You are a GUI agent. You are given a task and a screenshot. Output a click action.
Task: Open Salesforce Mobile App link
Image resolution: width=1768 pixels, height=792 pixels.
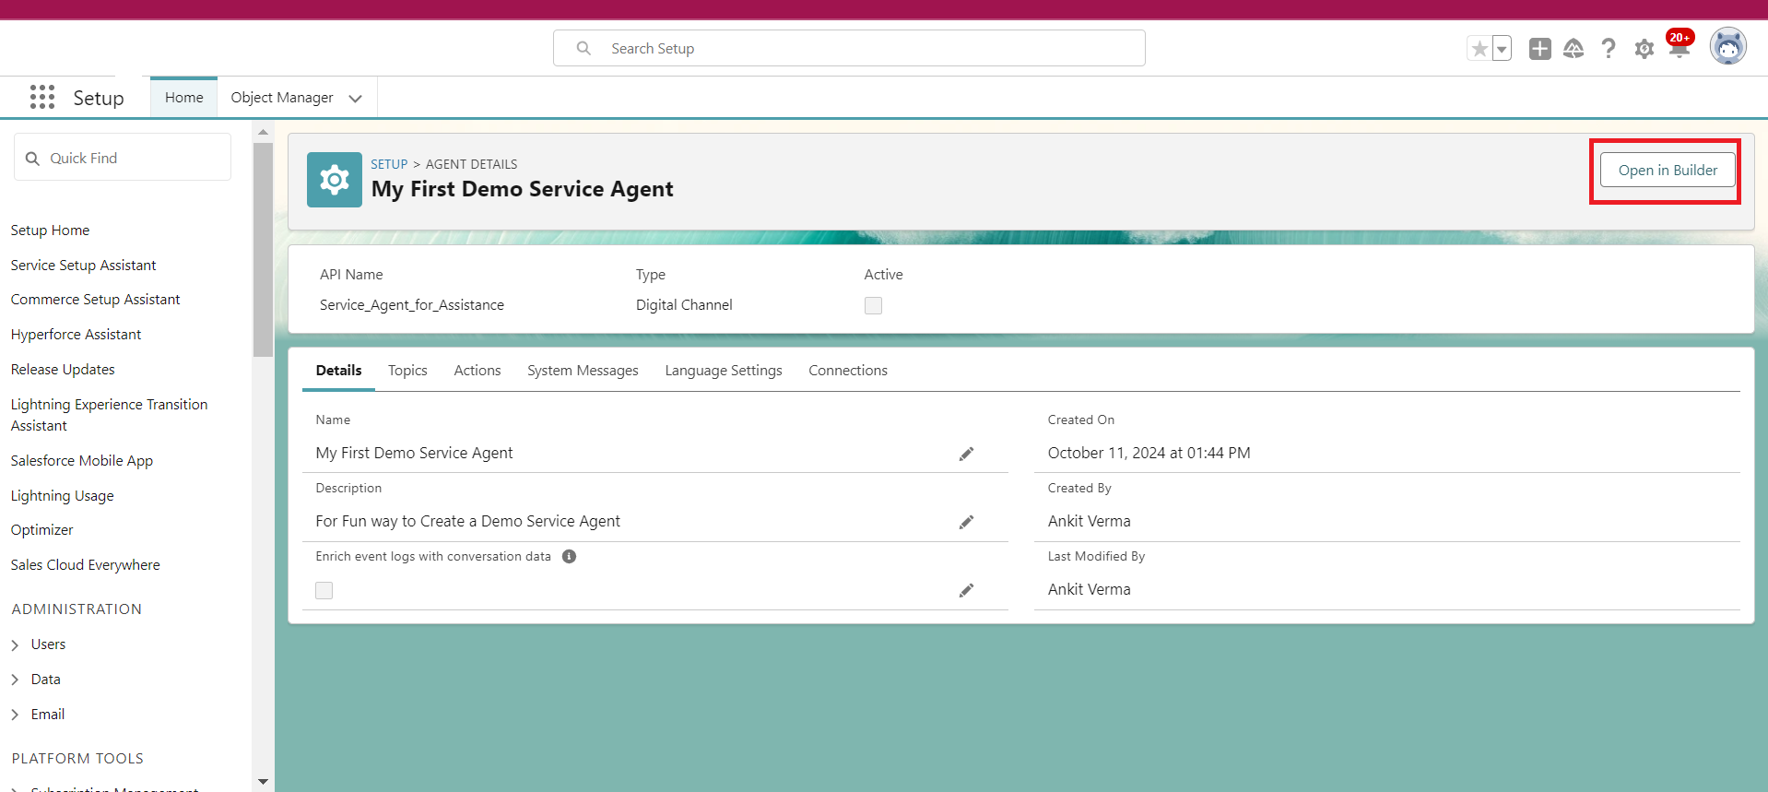82,461
